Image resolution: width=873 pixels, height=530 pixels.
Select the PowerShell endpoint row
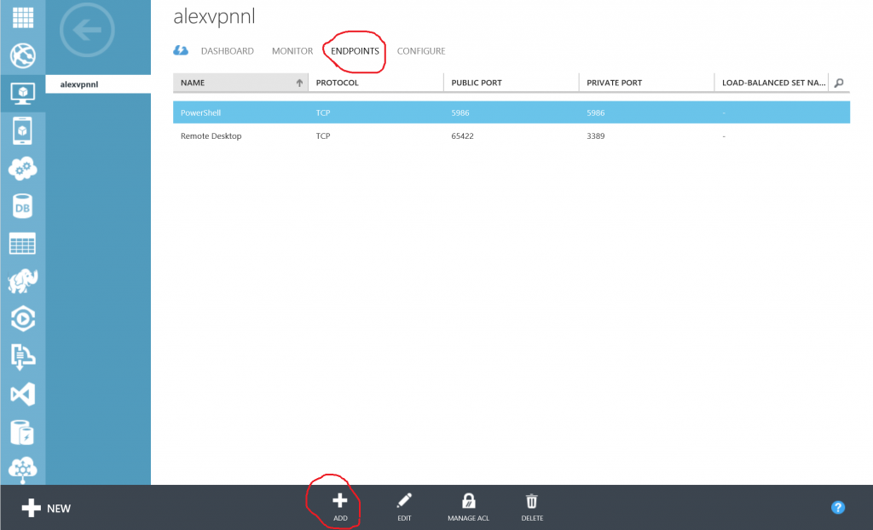coord(512,112)
